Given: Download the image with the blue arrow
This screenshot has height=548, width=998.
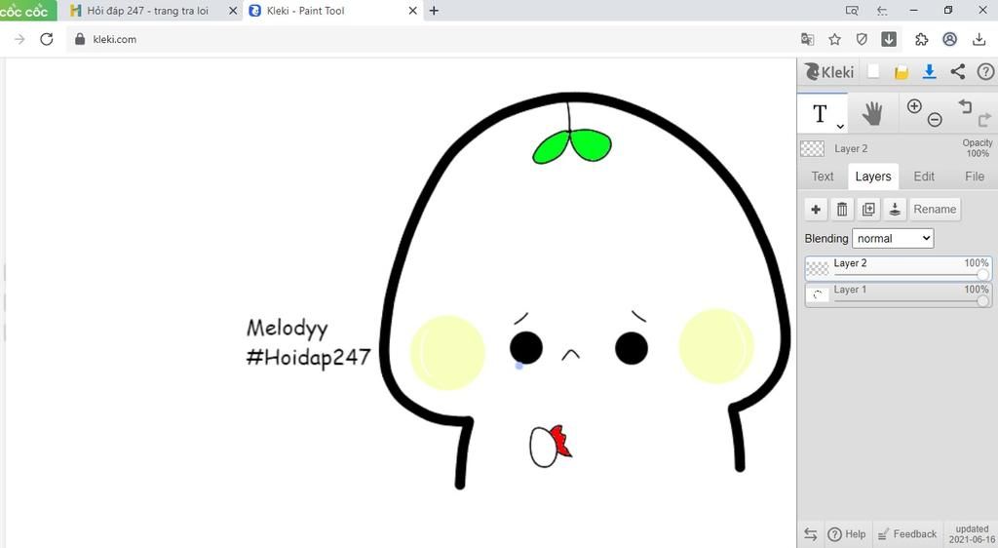Looking at the screenshot, I should point(929,72).
